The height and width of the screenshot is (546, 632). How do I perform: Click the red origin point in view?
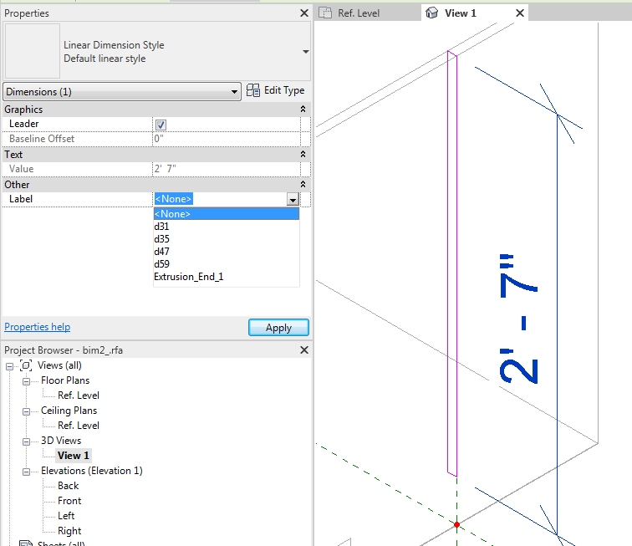click(x=456, y=524)
